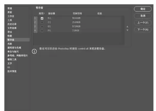Uncheck the D:\ drive scratch disk checkbox
This screenshot has width=156, height=111.
pos(42,18)
